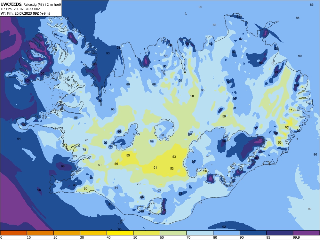The height and width of the screenshot is (240, 320).
Task: Select the indigo 95–99.9 legend swatch
Action: click(x=280, y=233)
